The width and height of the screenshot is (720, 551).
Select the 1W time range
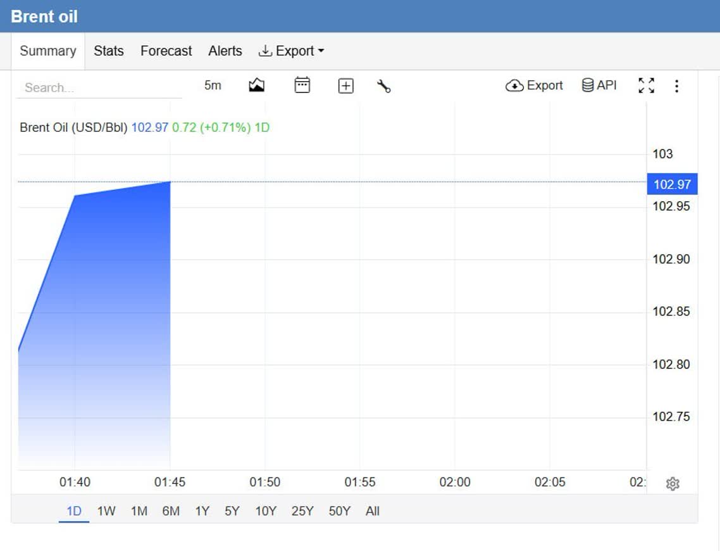[106, 511]
